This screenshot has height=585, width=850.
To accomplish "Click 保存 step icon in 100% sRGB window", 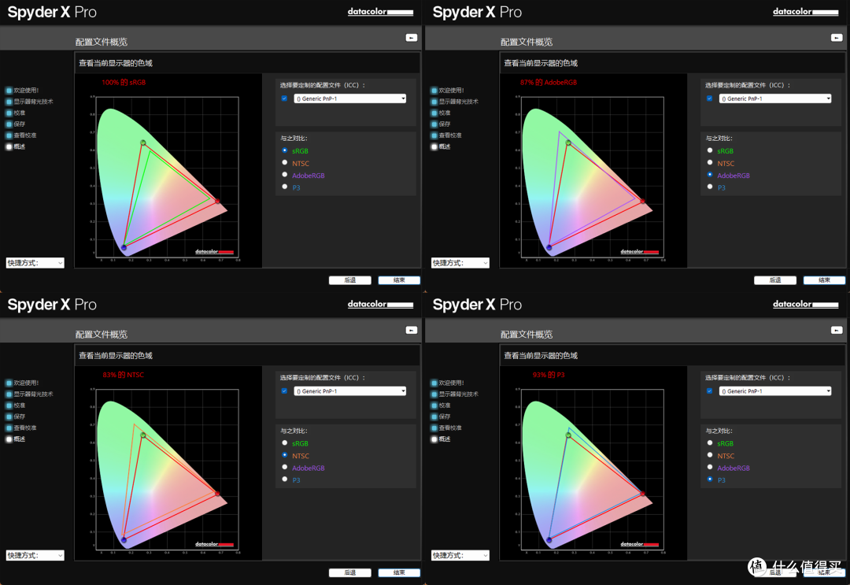I will click(x=9, y=124).
